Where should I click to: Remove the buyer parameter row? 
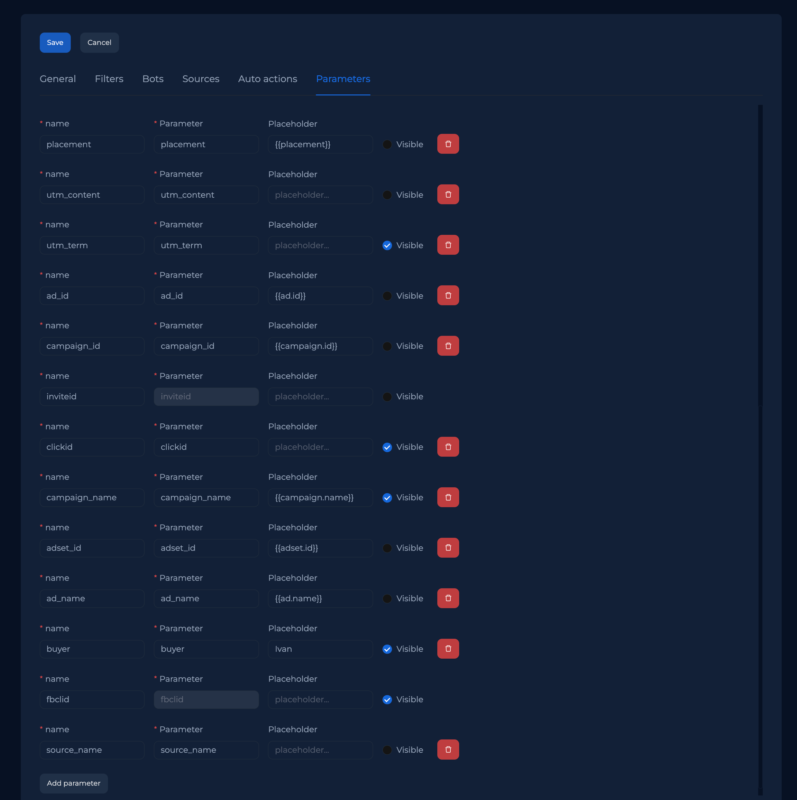click(448, 648)
